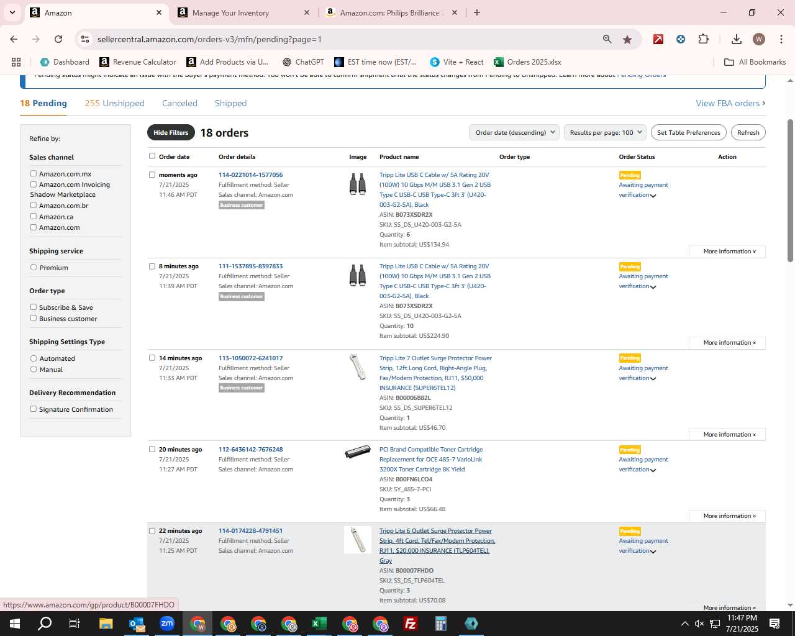Select Automated shipping settings radio button
The height and width of the screenshot is (636, 795).
tap(34, 358)
